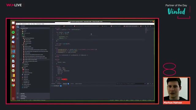196x110 pixels.
Task: Close the svelte-motion-spring.svelte editor tab
Action: click(138, 26)
